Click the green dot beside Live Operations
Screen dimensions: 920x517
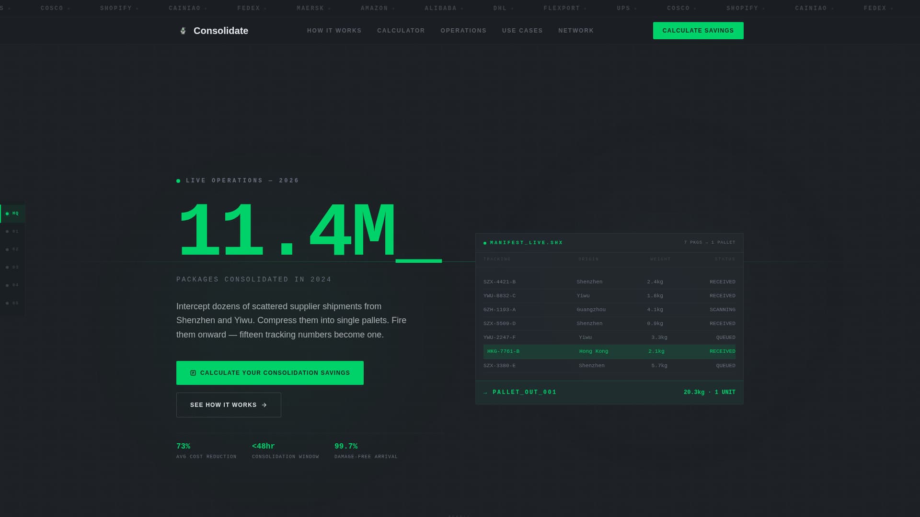(x=178, y=181)
